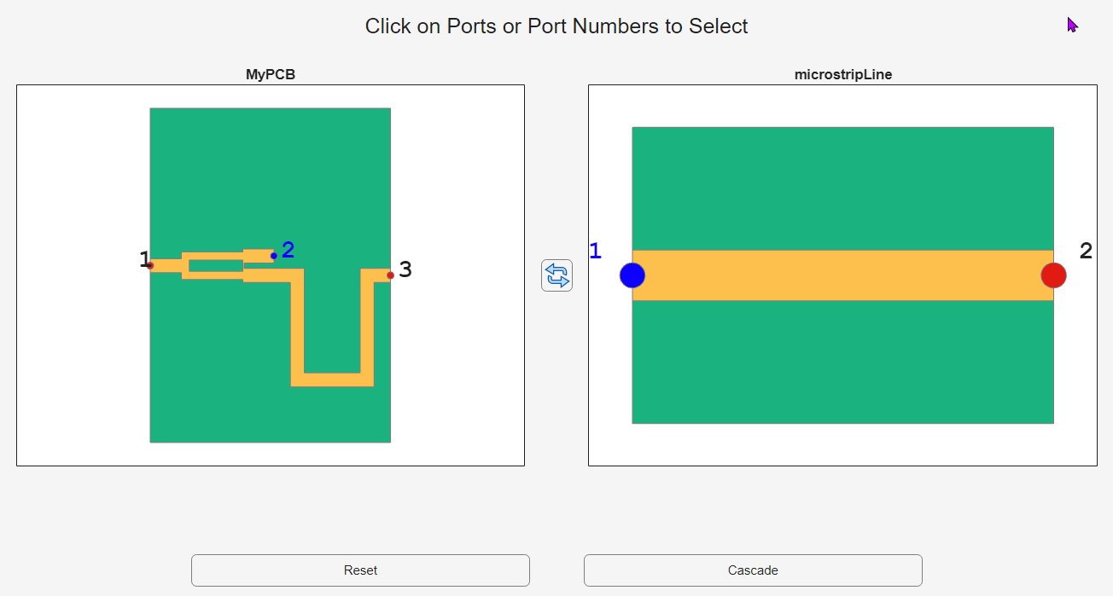Image resolution: width=1113 pixels, height=596 pixels.
Task: Select red port 2 circle on microstripLine
Action: [1053, 275]
